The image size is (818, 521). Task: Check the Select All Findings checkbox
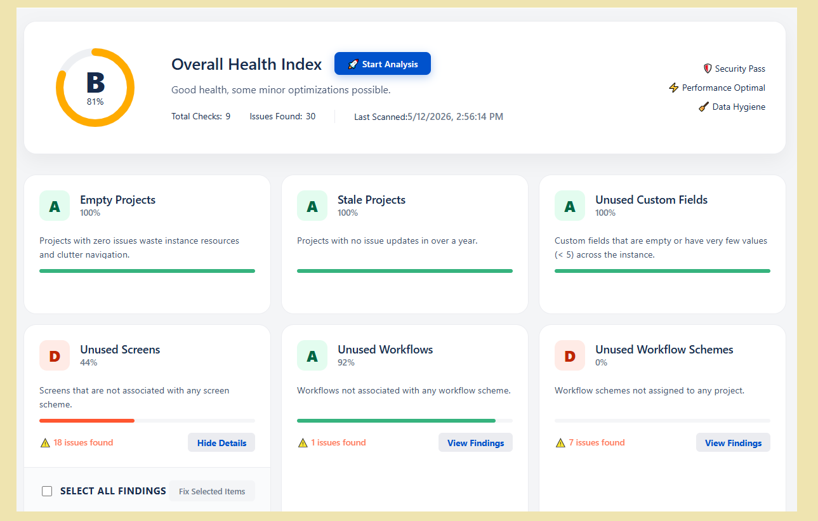point(47,491)
